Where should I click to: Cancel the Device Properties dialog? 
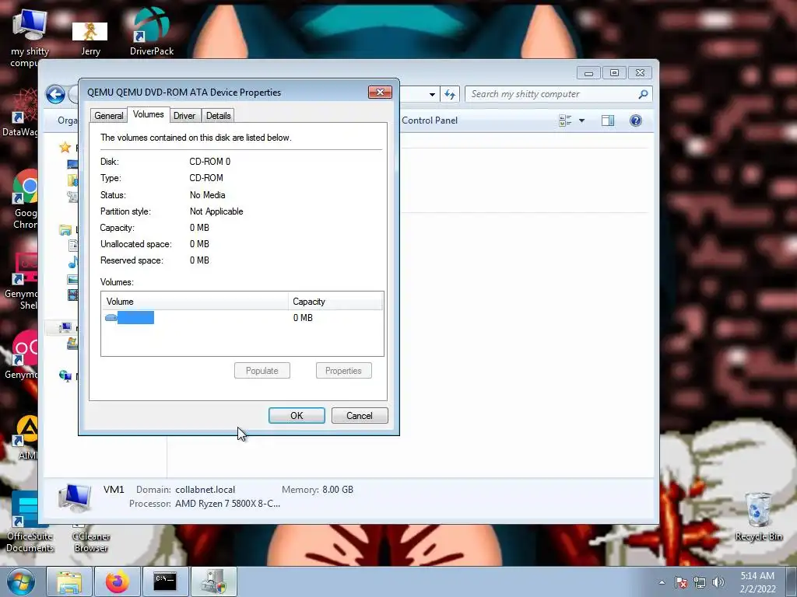tap(360, 416)
